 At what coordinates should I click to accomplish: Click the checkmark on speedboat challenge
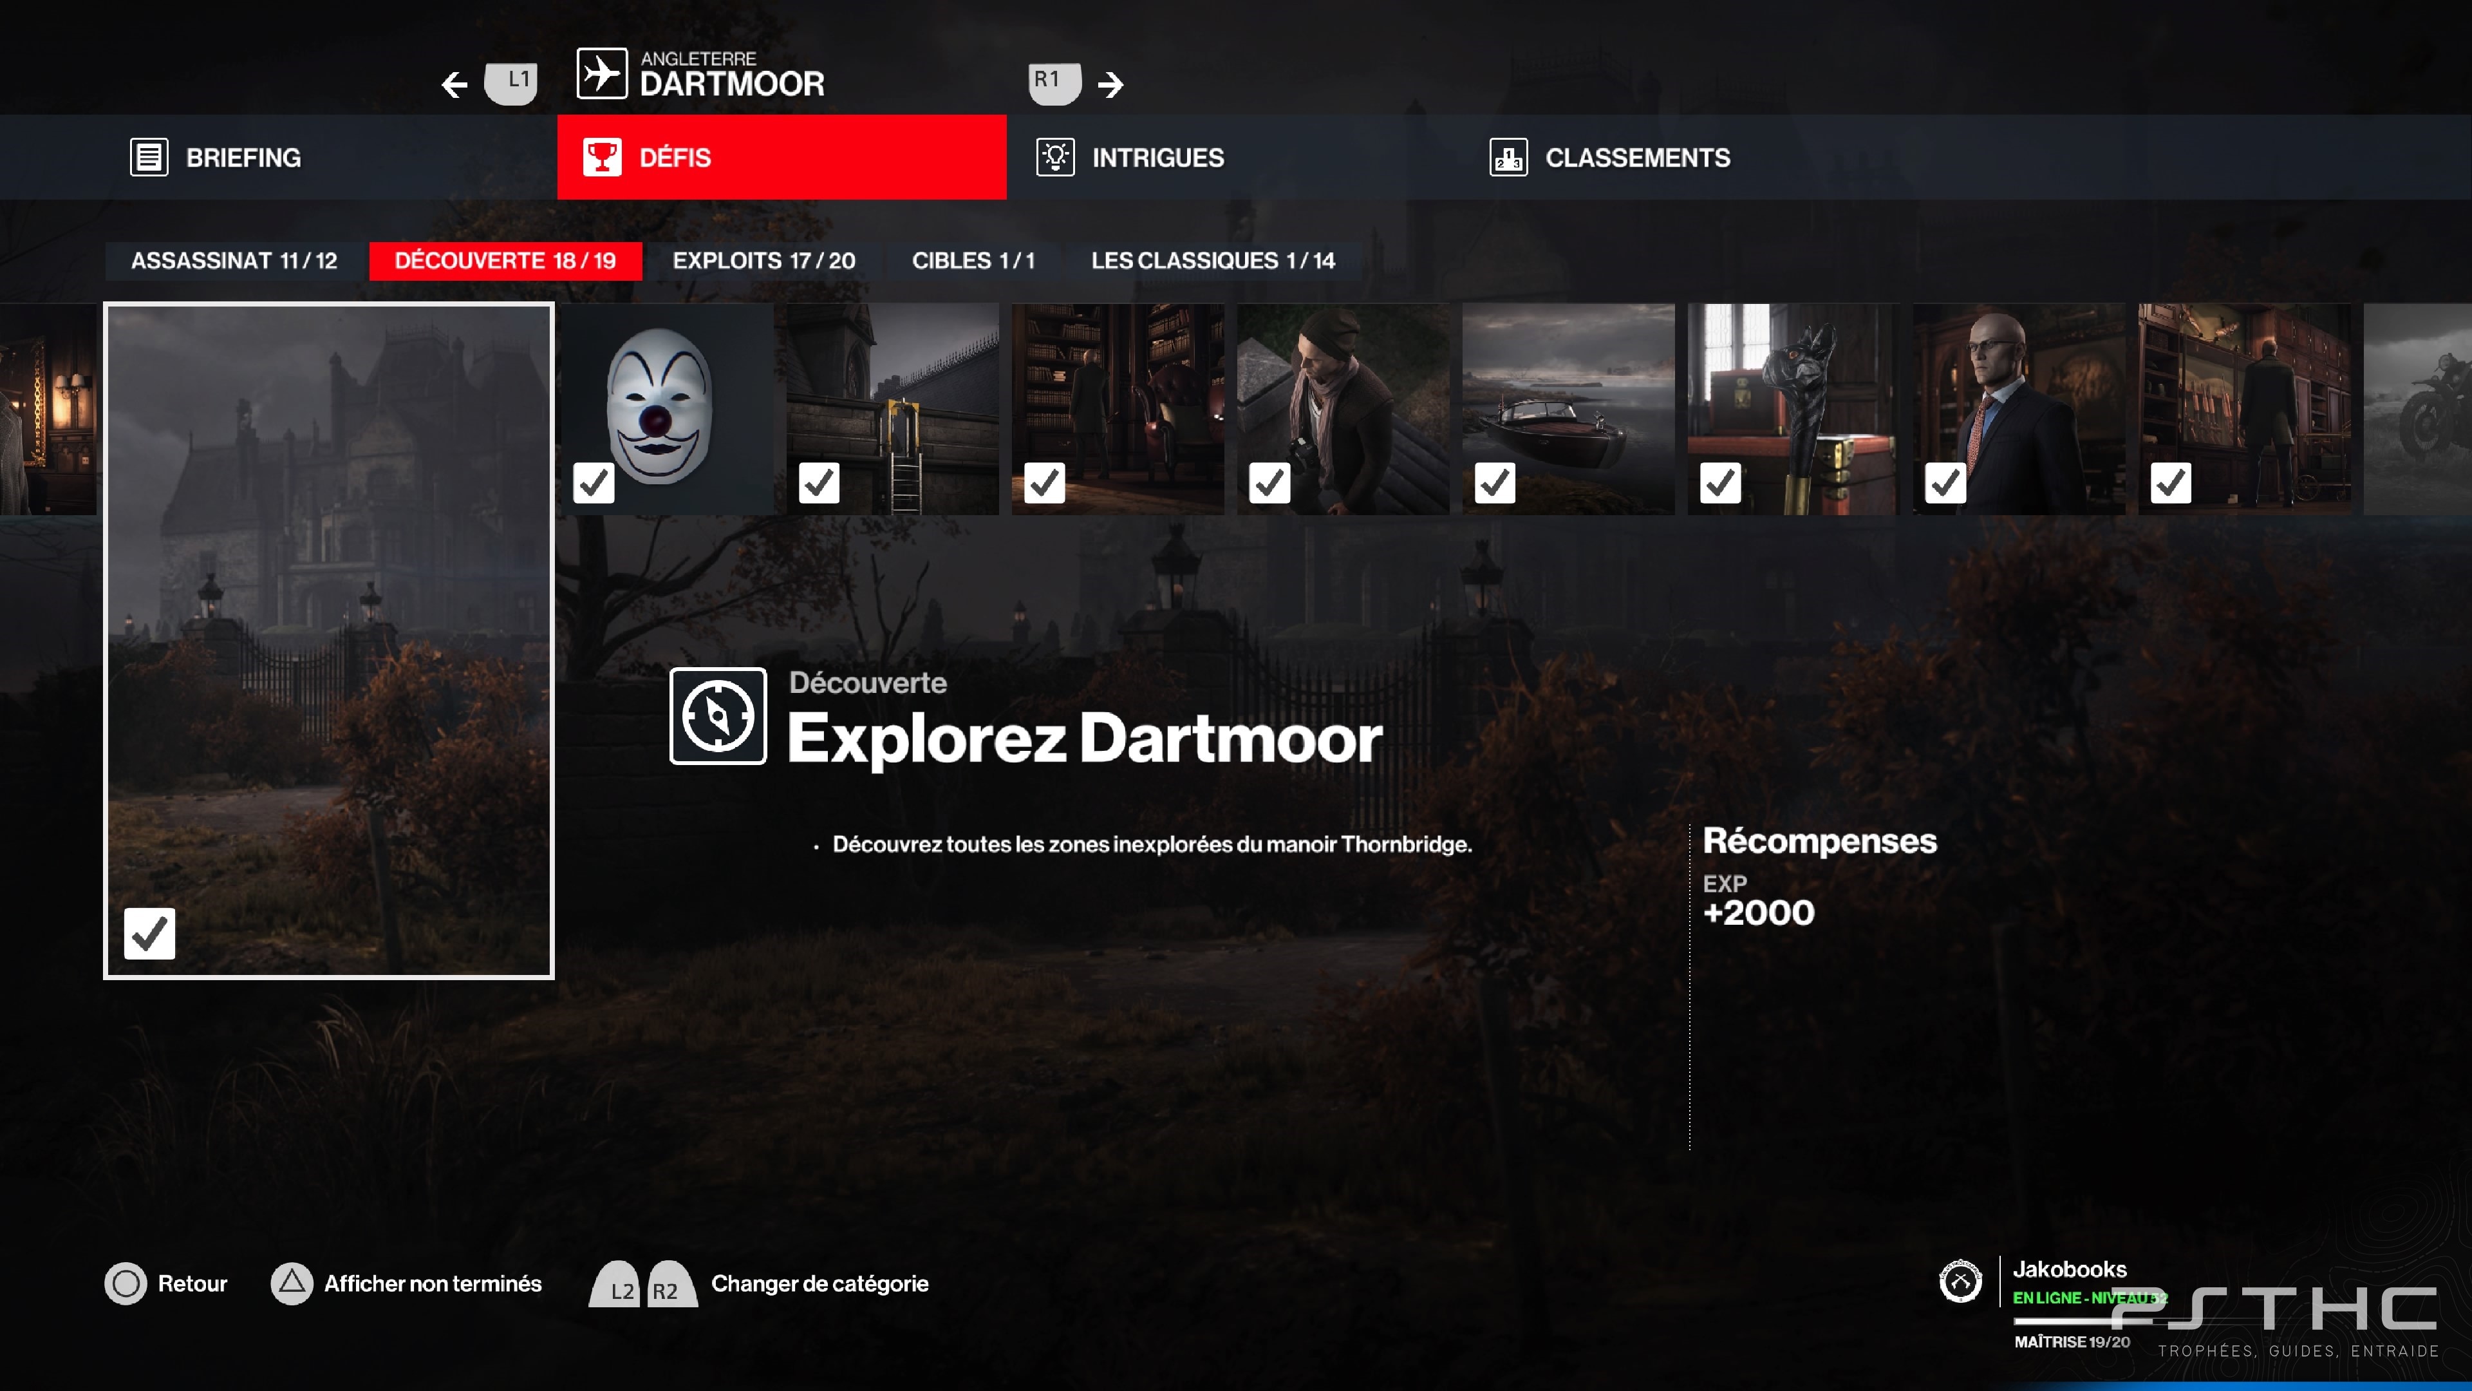[1495, 483]
